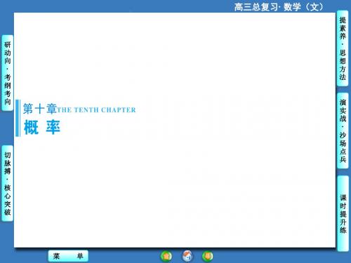
Task: Click 数学 in the top header
Action: 292,7
